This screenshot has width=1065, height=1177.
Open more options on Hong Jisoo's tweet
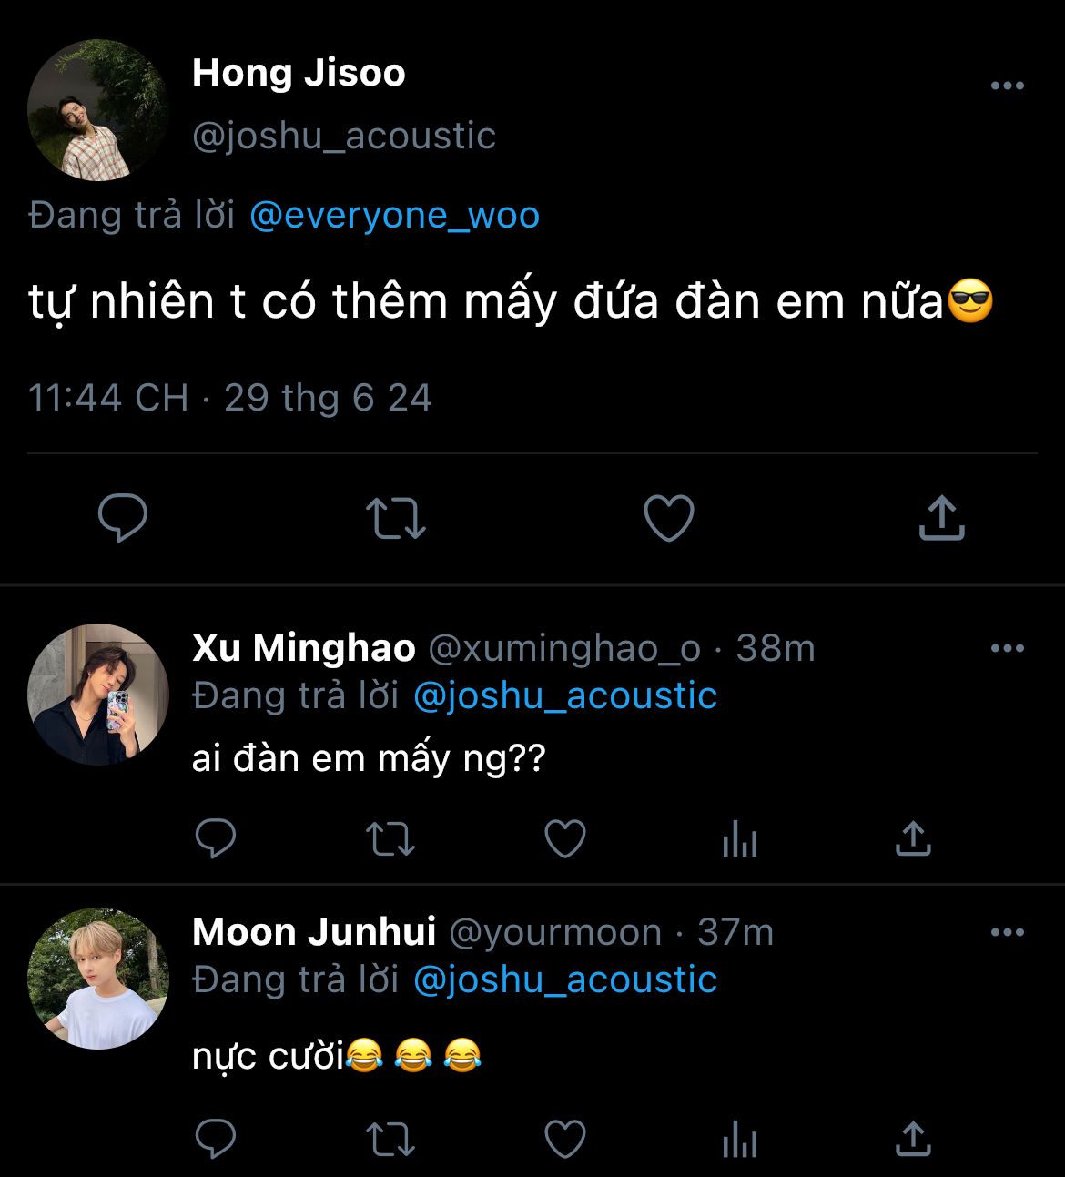coord(1007,86)
